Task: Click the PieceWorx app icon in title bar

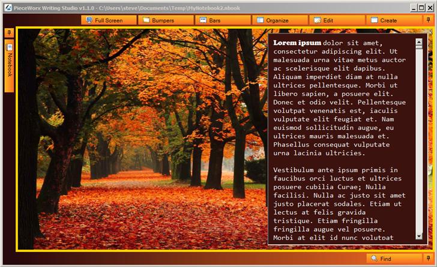Action: tap(7, 7)
